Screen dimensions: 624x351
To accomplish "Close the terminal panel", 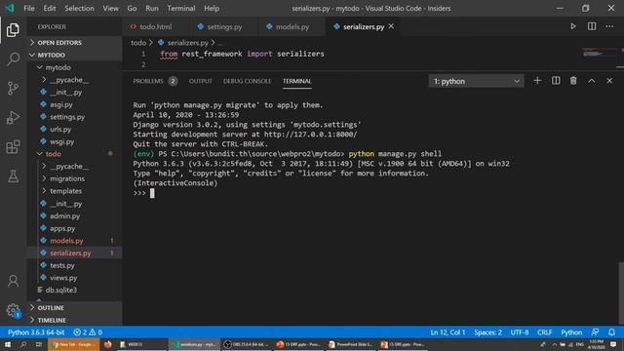I will [x=609, y=81].
